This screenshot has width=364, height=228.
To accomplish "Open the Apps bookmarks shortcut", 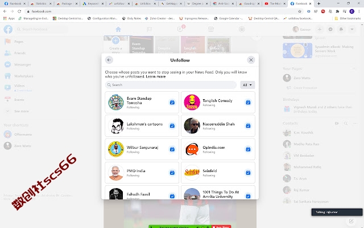I will coord(9,18).
